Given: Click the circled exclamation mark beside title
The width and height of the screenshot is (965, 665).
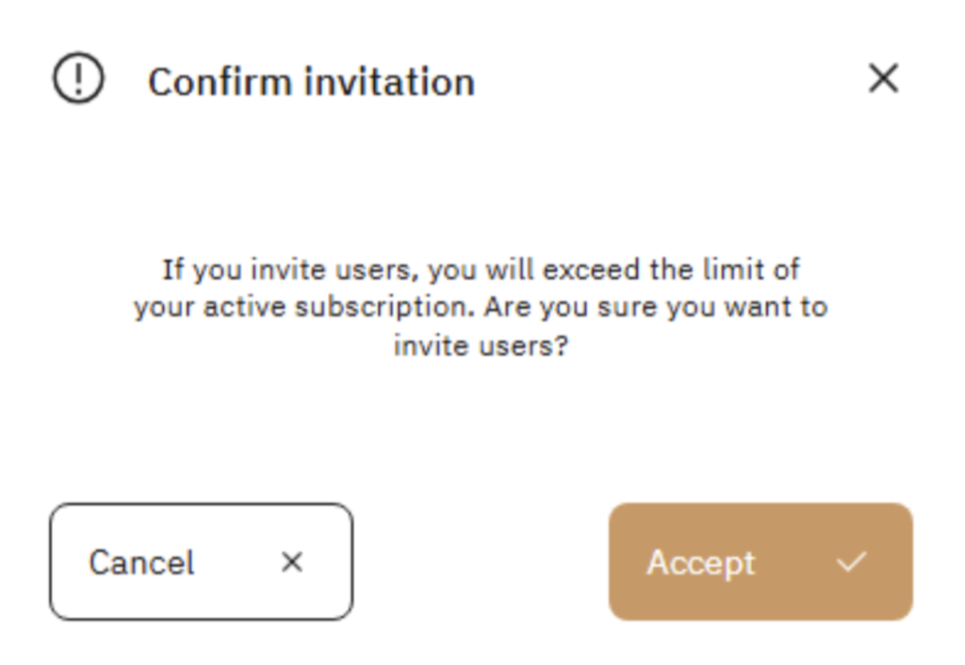Looking at the screenshot, I should 78,79.
